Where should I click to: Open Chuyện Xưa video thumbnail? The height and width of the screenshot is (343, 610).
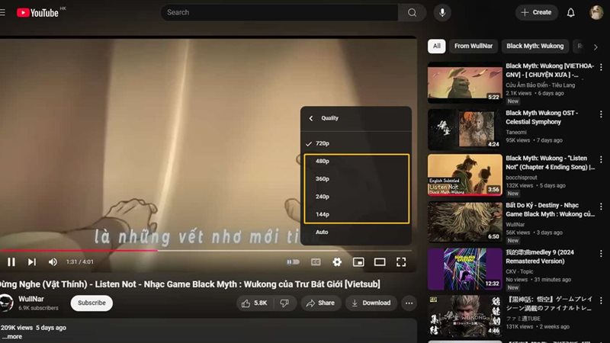coord(465,83)
